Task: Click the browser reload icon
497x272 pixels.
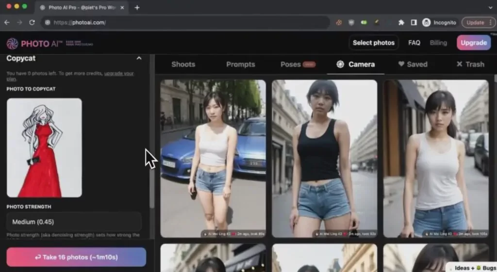Action: pos(32,22)
